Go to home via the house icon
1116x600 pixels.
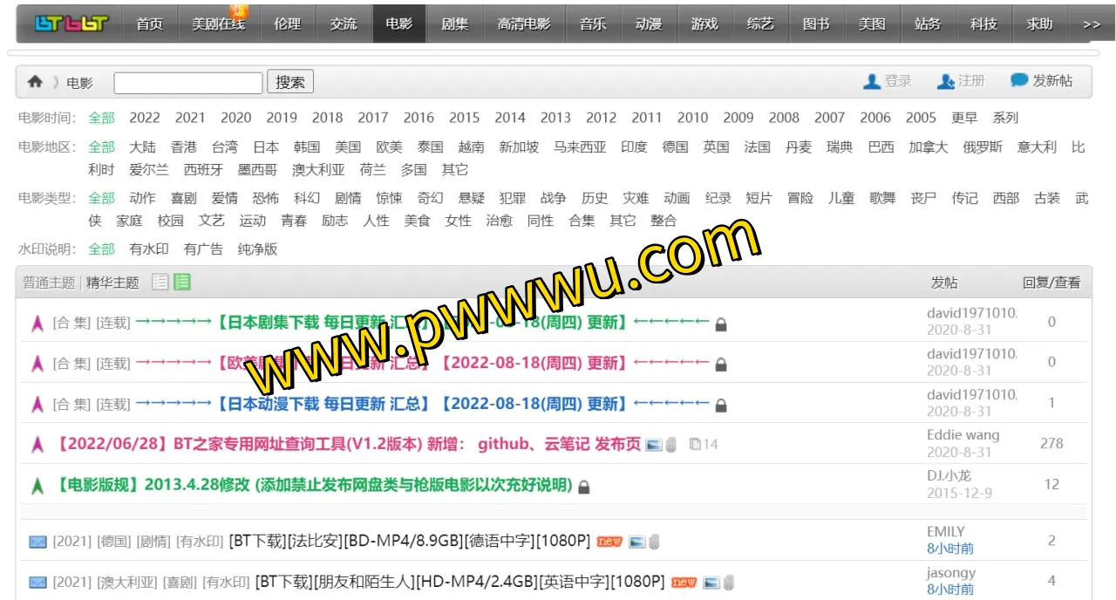pos(35,82)
